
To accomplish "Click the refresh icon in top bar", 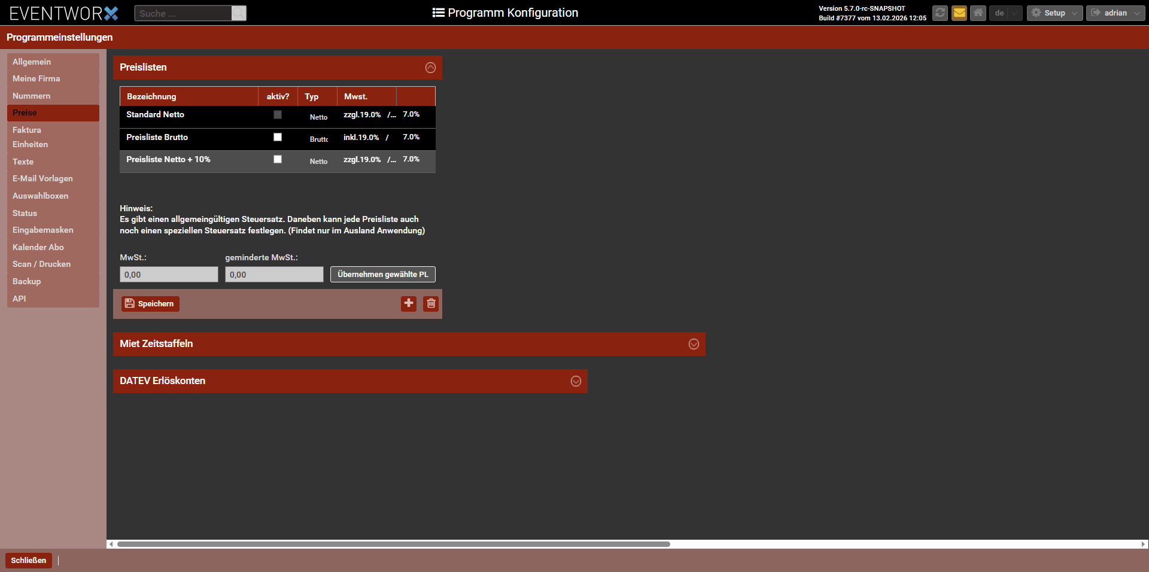I will pyautogui.click(x=940, y=13).
